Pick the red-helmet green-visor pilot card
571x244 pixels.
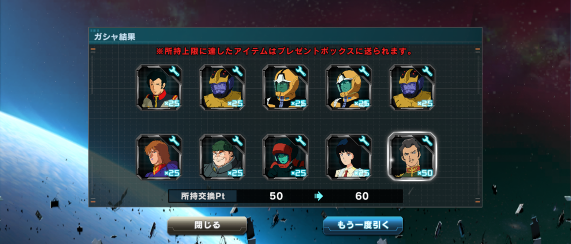pyautogui.click(x=285, y=156)
